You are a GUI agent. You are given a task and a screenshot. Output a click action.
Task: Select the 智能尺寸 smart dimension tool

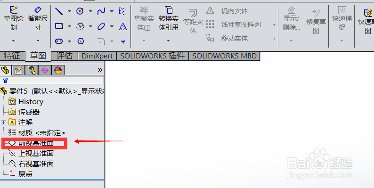click(x=38, y=18)
